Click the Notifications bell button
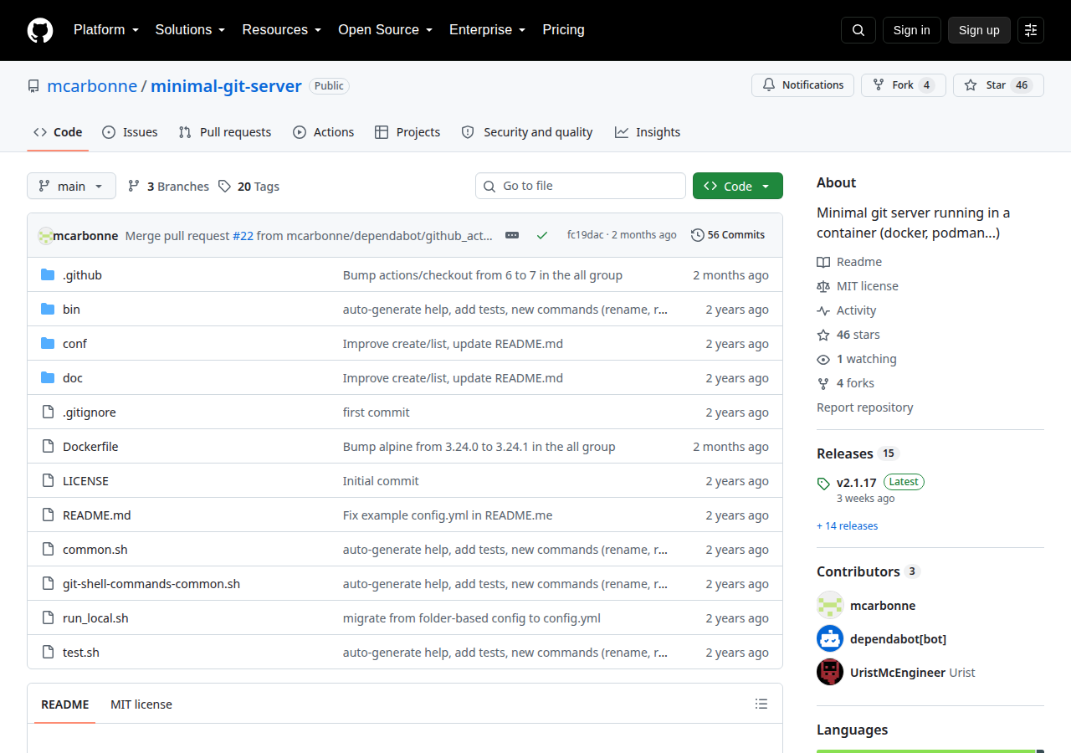Screen dimensions: 1071x753 pos(803,85)
